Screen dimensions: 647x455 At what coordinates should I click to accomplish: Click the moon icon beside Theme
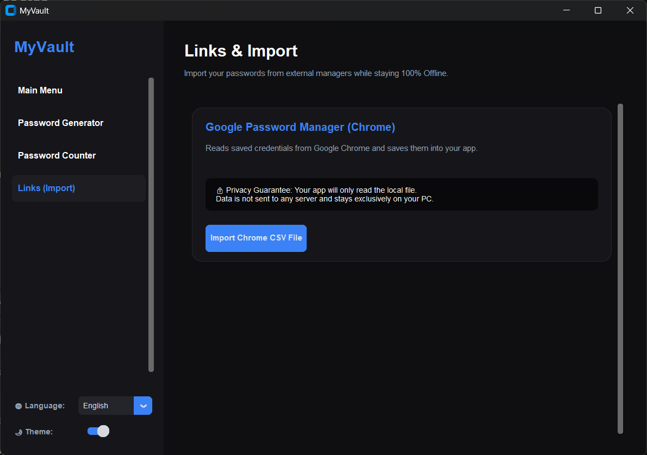point(18,432)
